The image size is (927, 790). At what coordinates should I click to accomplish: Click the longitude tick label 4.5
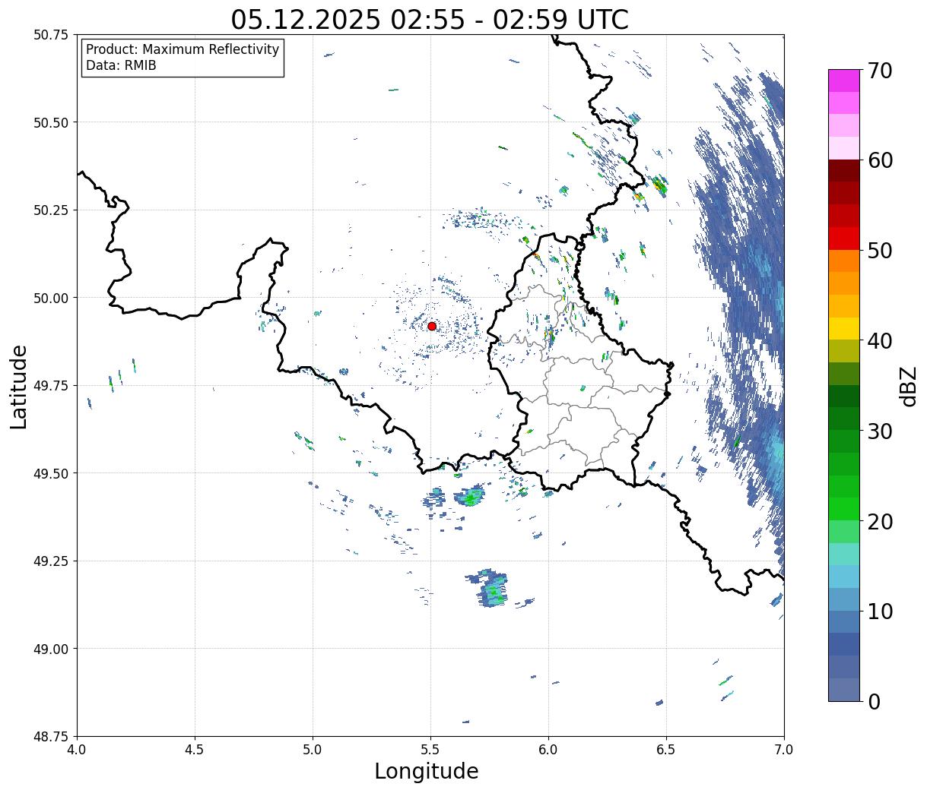(195, 750)
